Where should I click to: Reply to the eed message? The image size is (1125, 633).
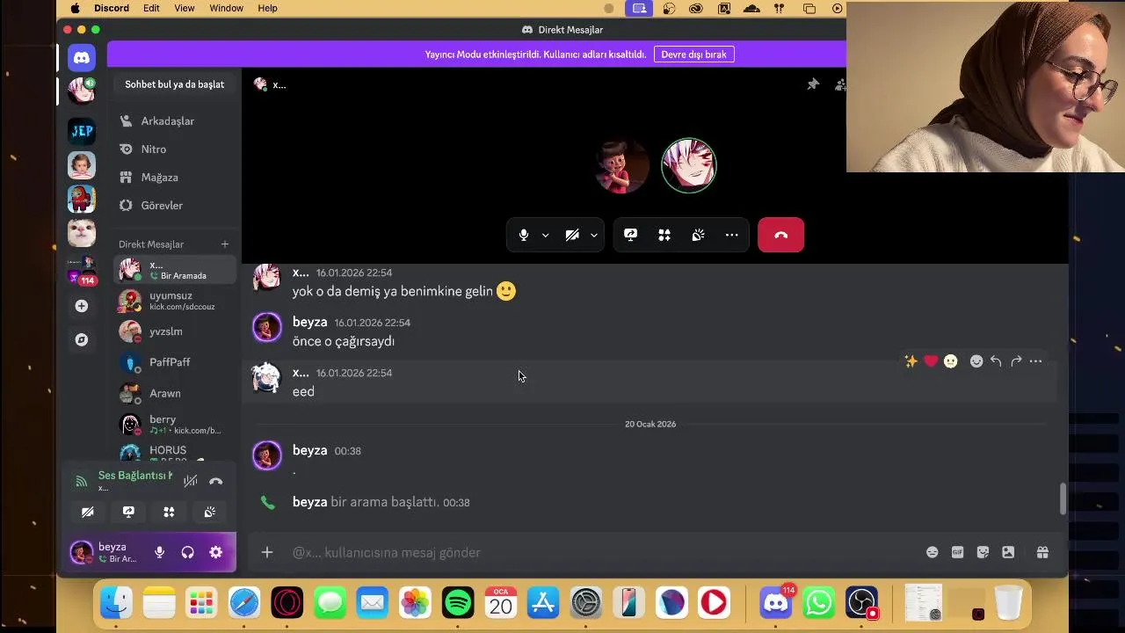(996, 361)
